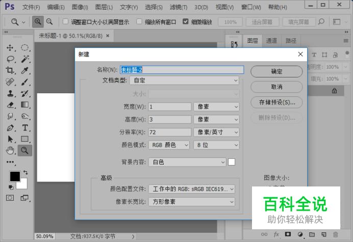Select the Zoom tool in toolbox
The width and height of the screenshot is (353, 242).
point(25,150)
